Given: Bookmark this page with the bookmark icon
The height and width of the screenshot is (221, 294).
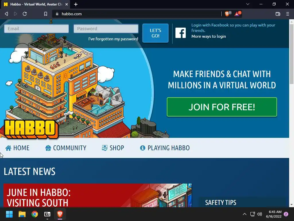Looking at the screenshot, I should (x=46, y=14).
